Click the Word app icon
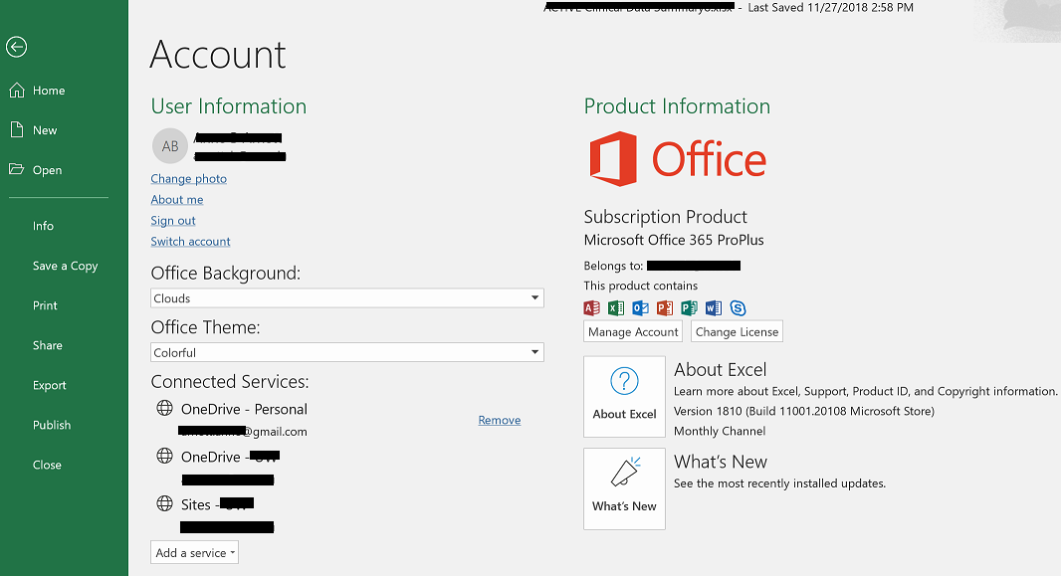Image resolution: width=1061 pixels, height=576 pixels. click(x=714, y=308)
